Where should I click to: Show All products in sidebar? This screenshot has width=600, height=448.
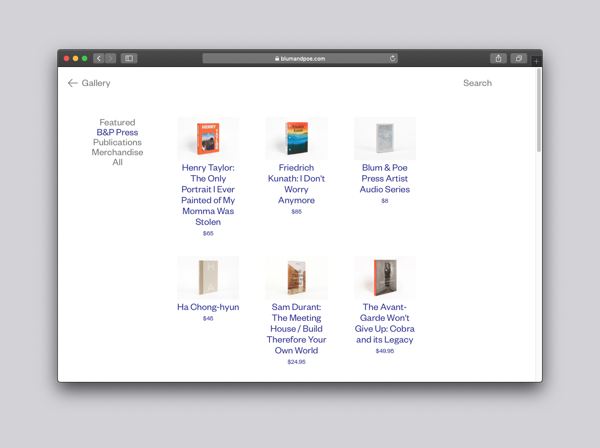click(x=117, y=162)
